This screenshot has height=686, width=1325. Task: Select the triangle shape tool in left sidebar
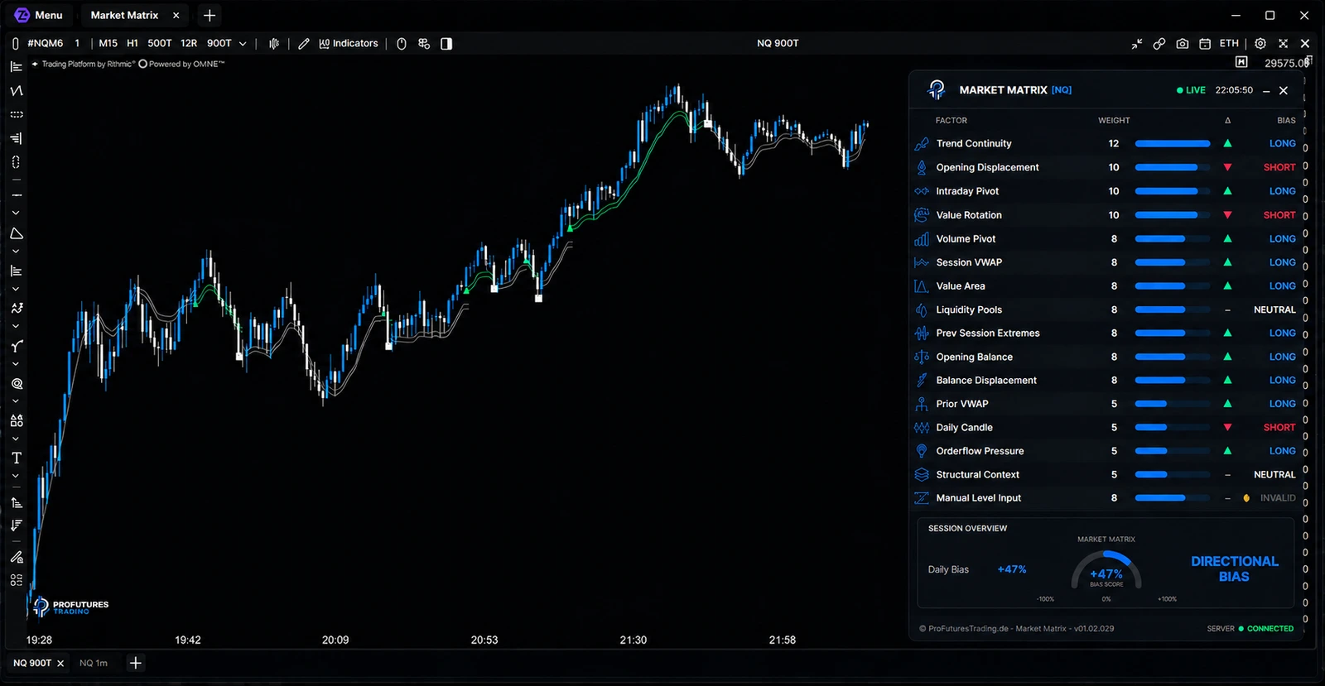[16, 234]
